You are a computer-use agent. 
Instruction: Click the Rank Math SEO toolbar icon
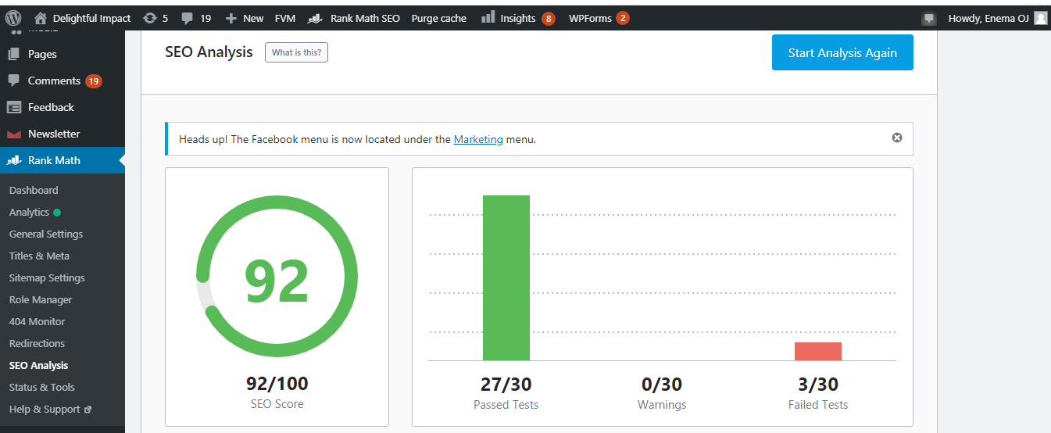coord(316,18)
